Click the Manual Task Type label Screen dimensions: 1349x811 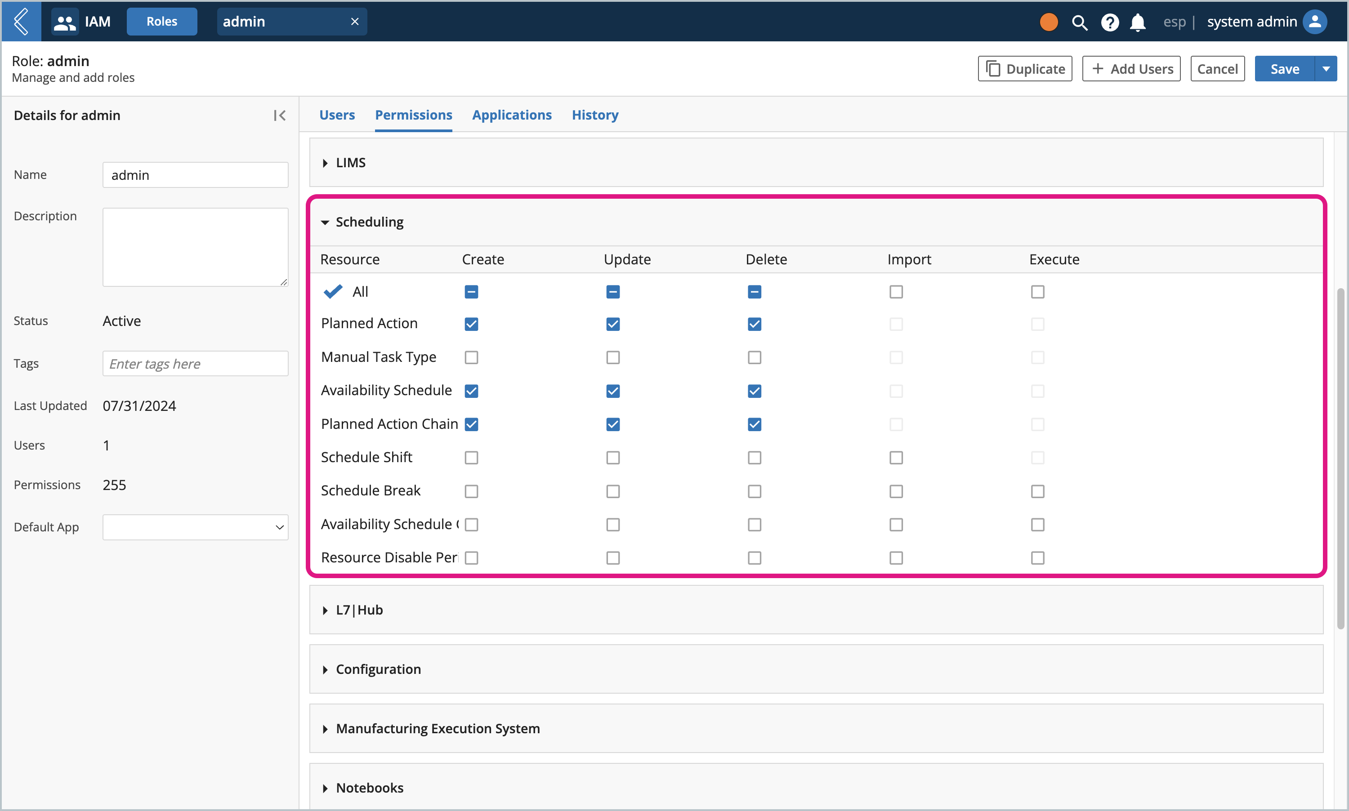tap(378, 357)
